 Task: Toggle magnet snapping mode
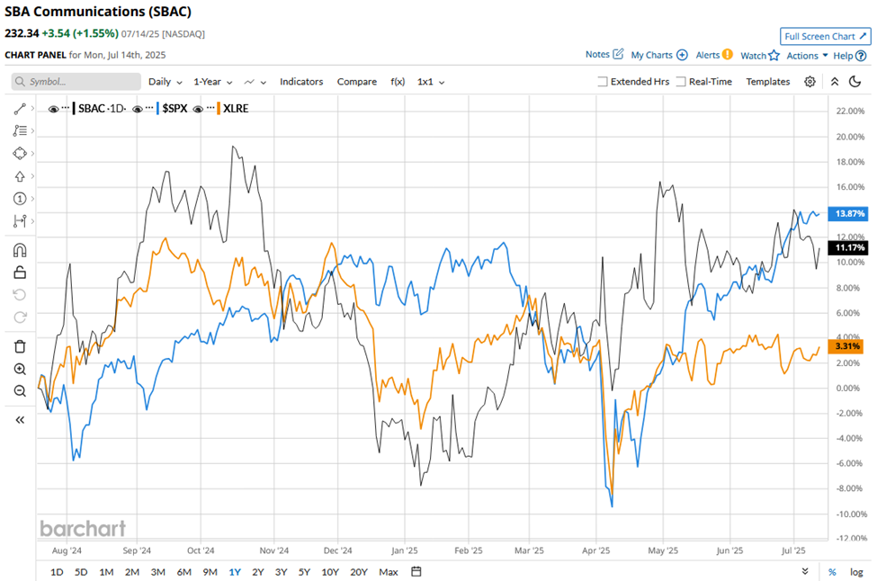[x=20, y=250]
